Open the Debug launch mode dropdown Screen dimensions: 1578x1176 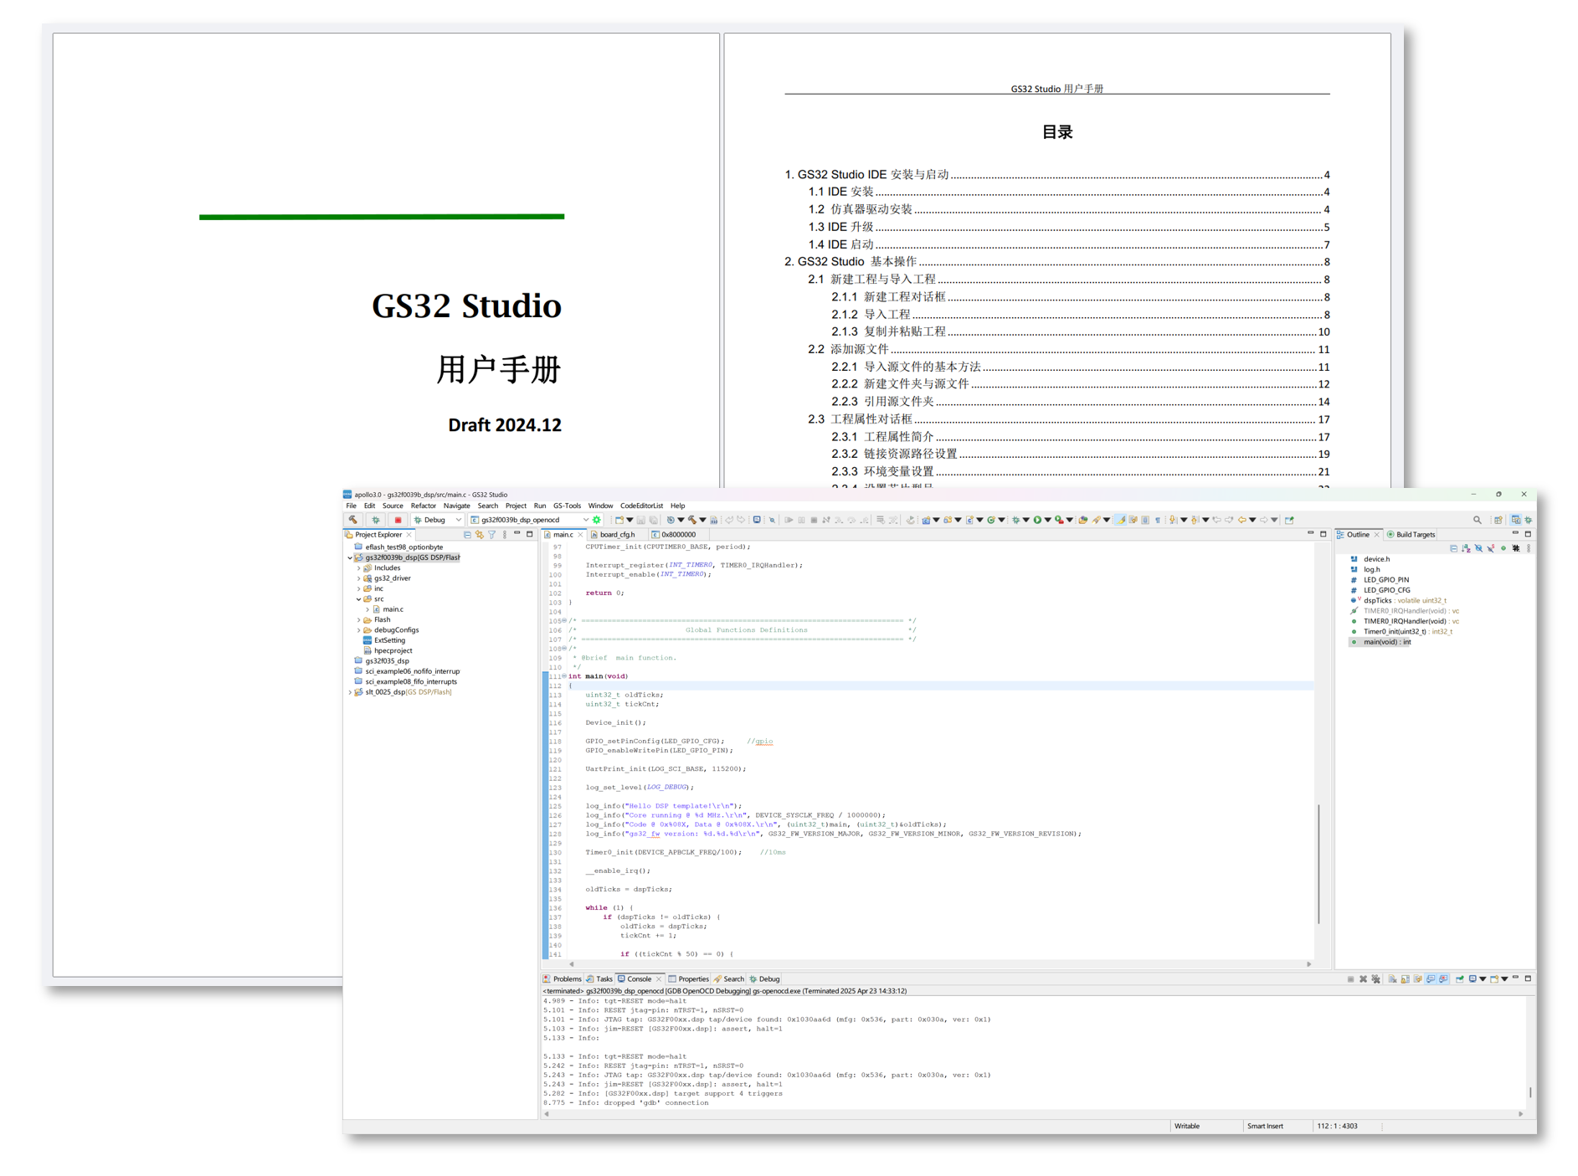point(459,520)
